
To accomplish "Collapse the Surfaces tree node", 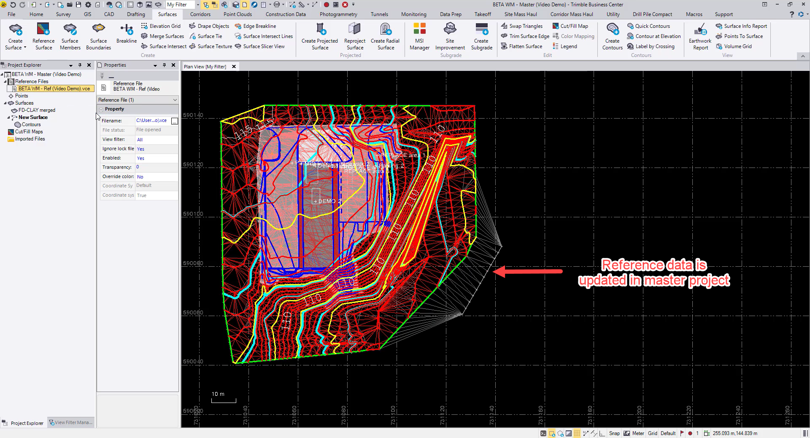I will pos(5,103).
